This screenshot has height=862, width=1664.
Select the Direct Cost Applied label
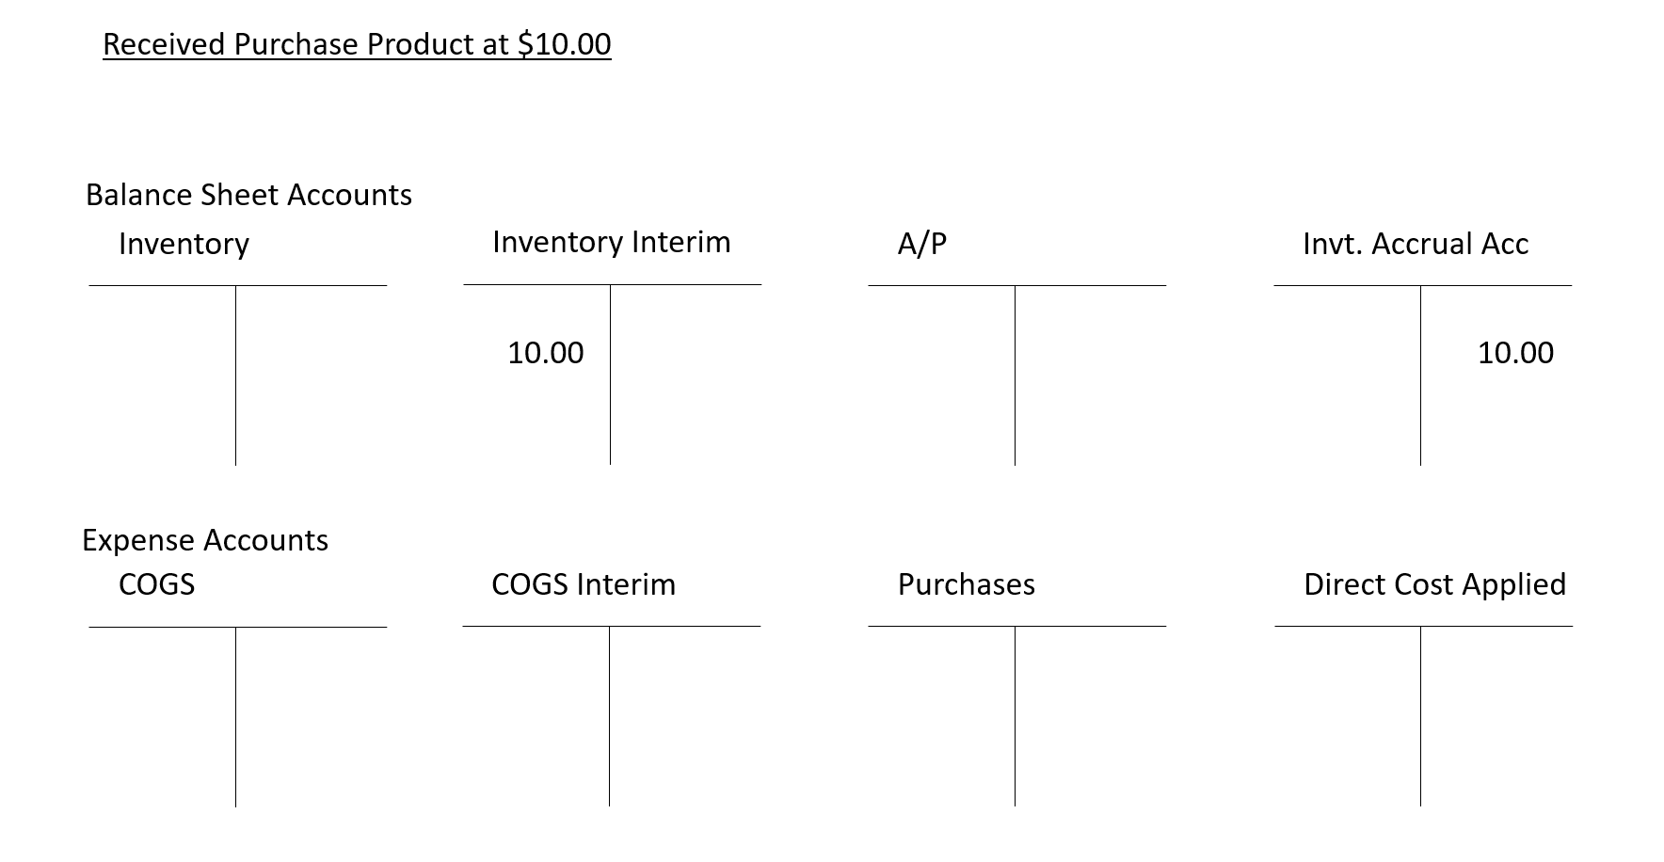1434,584
